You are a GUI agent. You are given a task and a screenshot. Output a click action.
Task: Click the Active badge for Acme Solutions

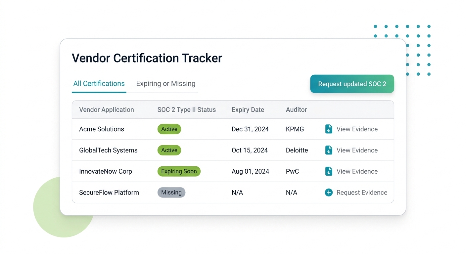pos(169,129)
